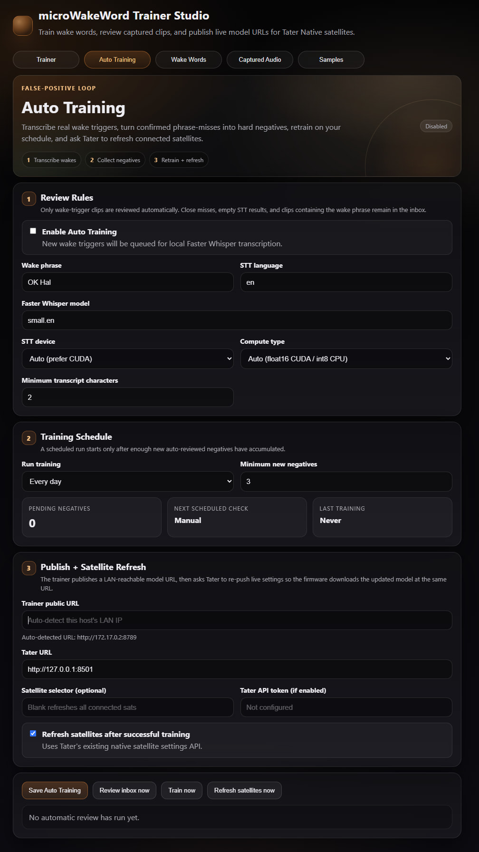This screenshot has width=479, height=852.
Task: Expand the Compute type dropdown
Action: pos(346,358)
